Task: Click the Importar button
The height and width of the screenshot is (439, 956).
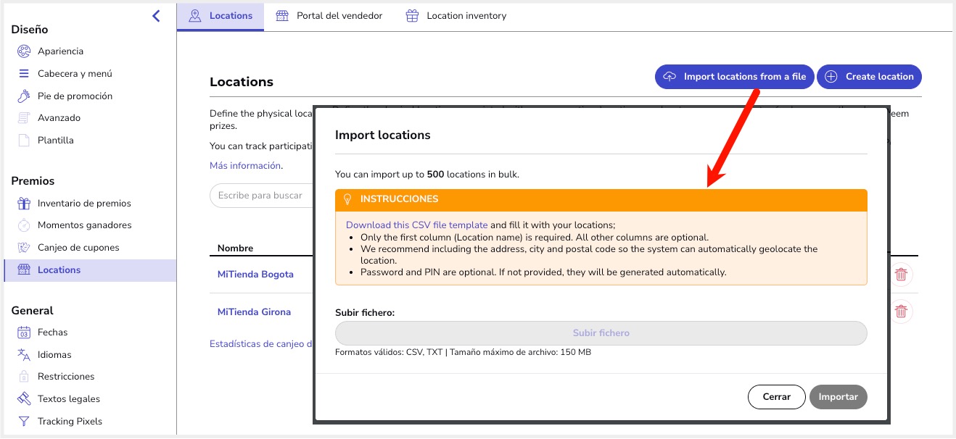Action: pyautogui.click(x=838, y=397)
